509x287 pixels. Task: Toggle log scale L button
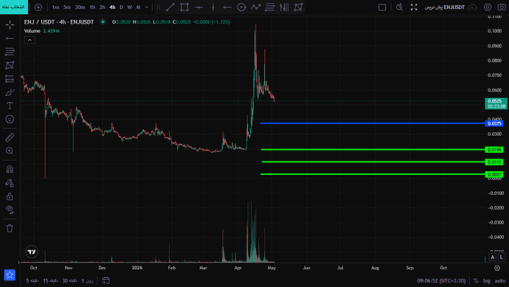(502, 257)
